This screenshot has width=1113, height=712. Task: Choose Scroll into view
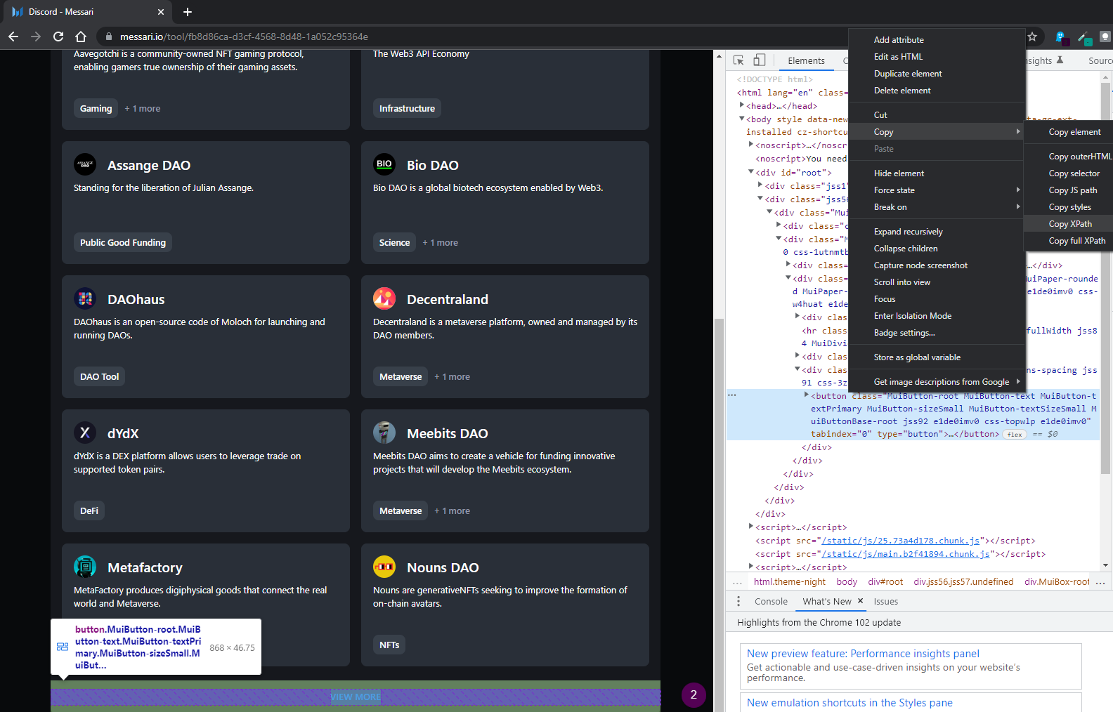(x=937, y=282)
